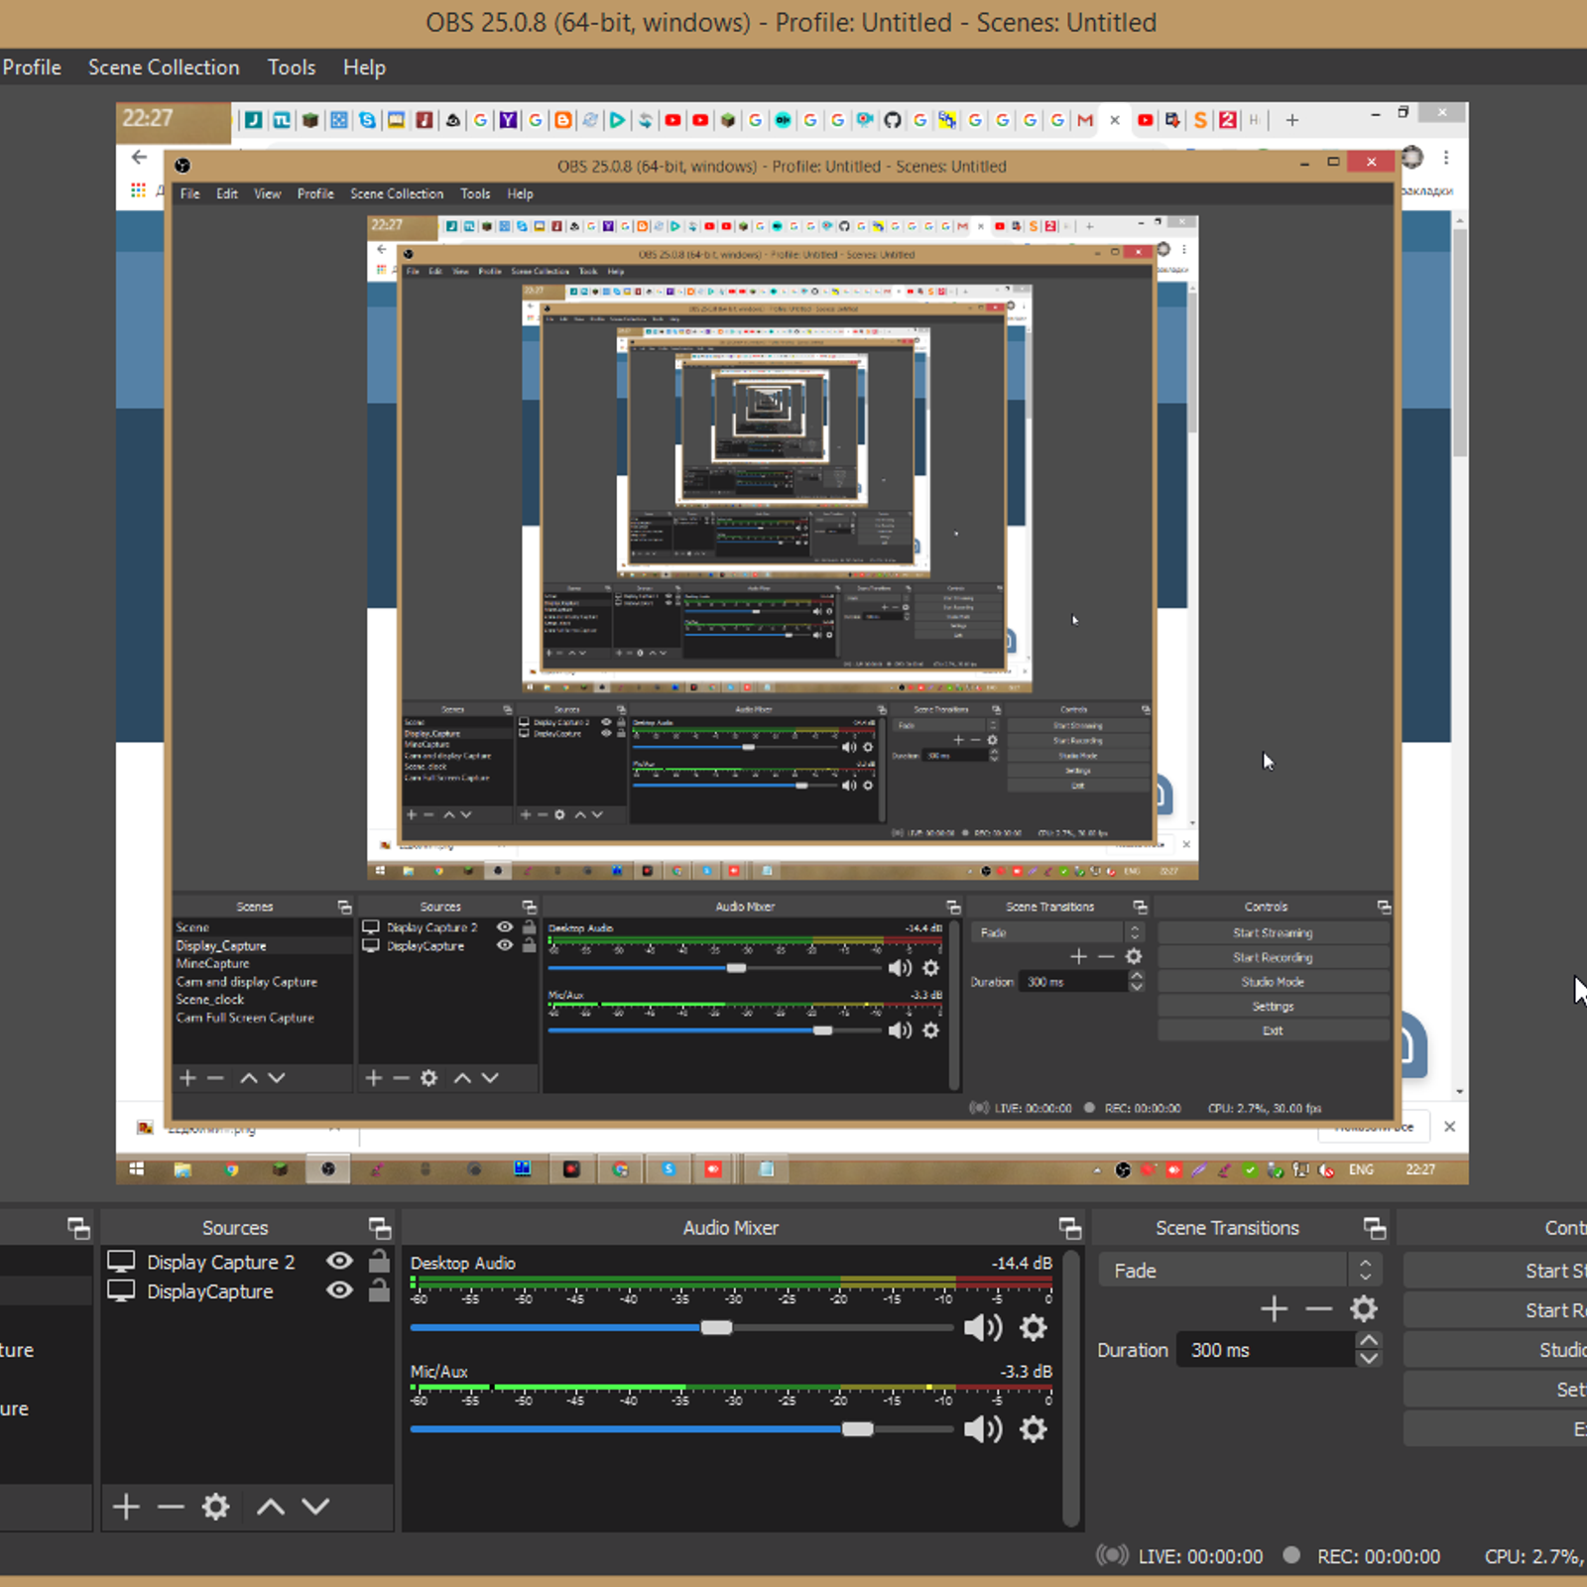The width and height of the screenshot is (1587, 1587).
Task: Open the Help menu
Action: pyautogui.click(x=364, y=67)
